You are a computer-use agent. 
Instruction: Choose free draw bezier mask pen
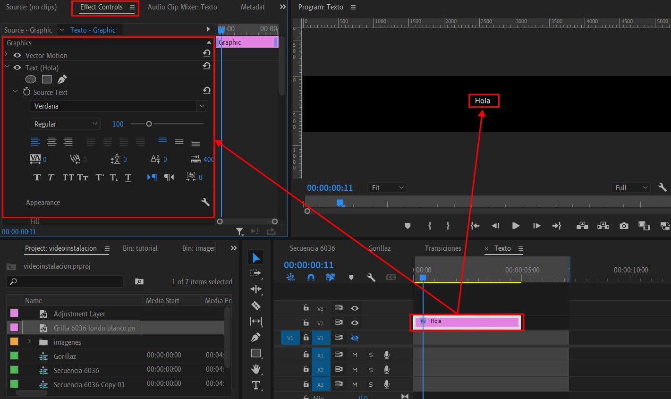[62, 79]
